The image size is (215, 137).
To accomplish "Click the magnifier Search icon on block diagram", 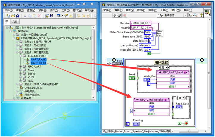I will click(x=196, y=15).
